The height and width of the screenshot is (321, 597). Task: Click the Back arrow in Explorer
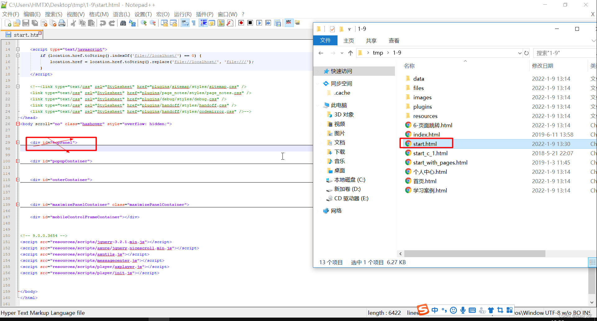(321, 53)
